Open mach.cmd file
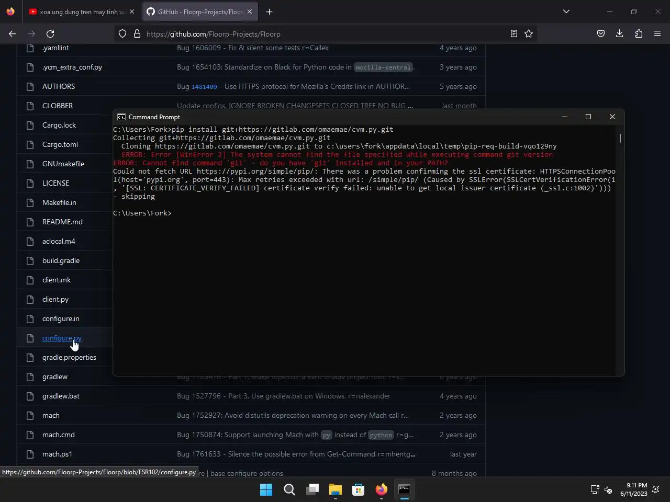This screenshot has width=670, height=502. coord(59,435)
